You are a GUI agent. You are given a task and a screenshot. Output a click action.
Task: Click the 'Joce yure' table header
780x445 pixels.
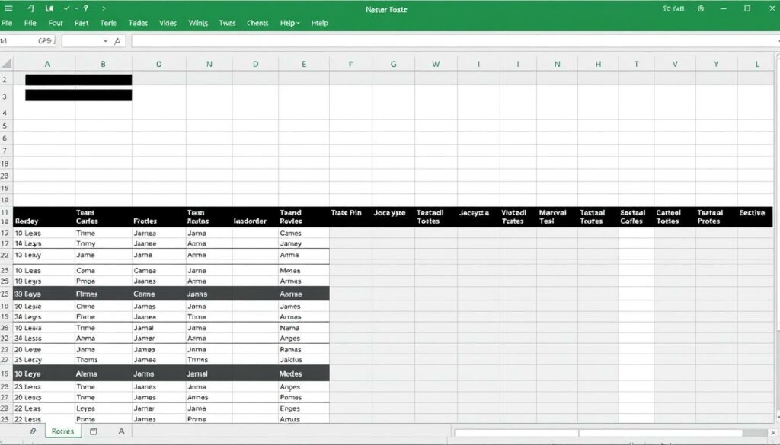click(x=389, y=212)
